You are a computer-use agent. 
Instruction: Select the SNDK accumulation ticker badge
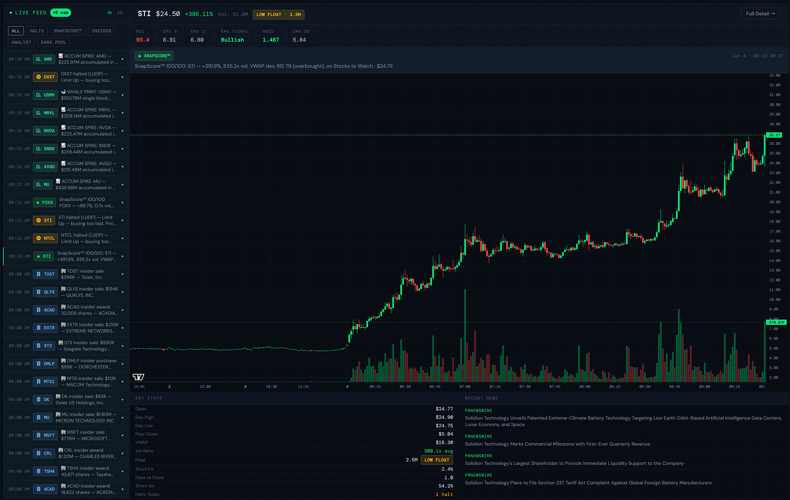(45, 149)
